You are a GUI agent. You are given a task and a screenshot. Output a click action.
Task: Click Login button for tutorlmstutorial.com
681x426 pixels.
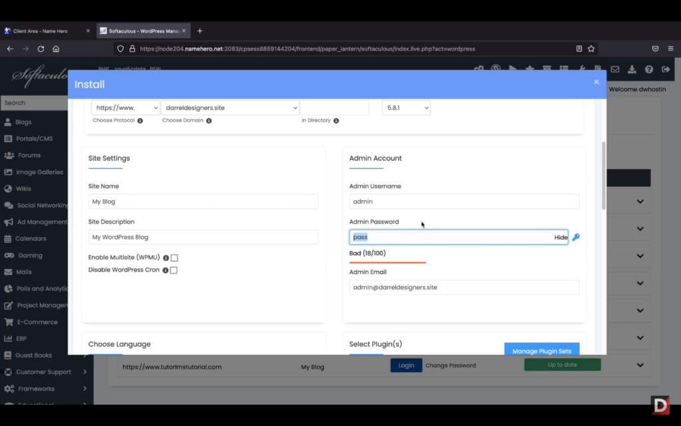pyautogui.click(x=406, y=365)
